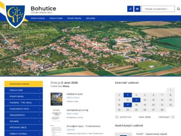The width and height of the screenshot is (181, 136).
Task: Open Aktuality in top navigation bar
Action: 90,18
